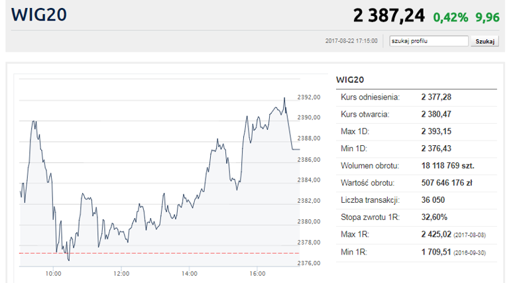Select the value 32,60%

pos(434,217)
